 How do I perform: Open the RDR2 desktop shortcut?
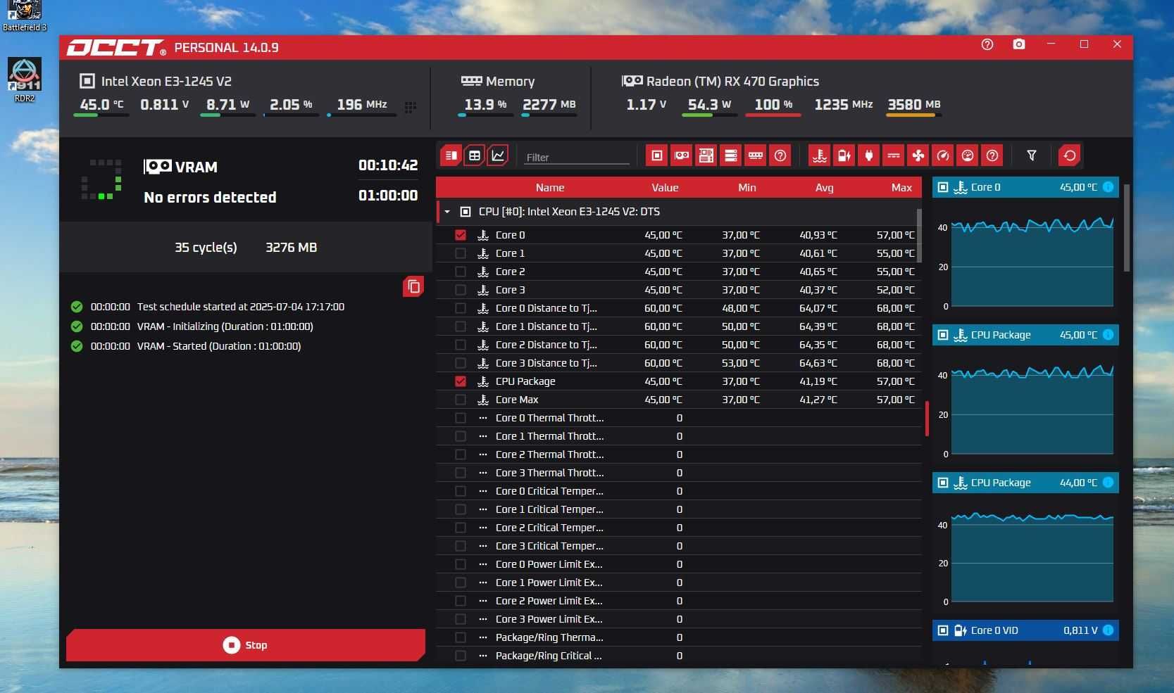(25, 80)
